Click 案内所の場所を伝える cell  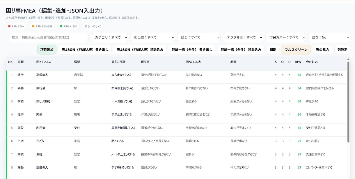click(x=320, y=88)
